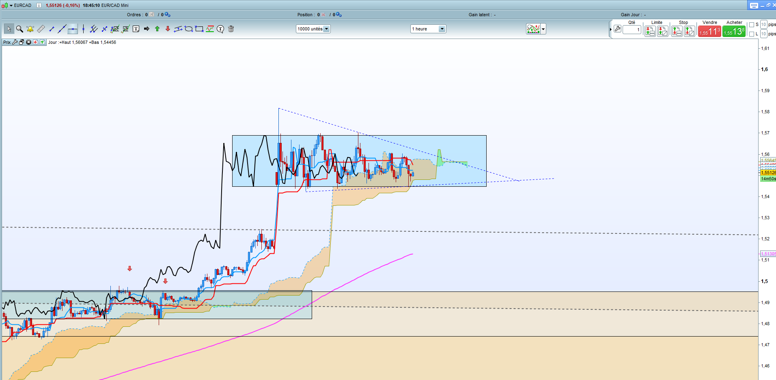Click the candlestick chart type icon
The width and height of the screenshot is (776, 380).
coord(4,5)
